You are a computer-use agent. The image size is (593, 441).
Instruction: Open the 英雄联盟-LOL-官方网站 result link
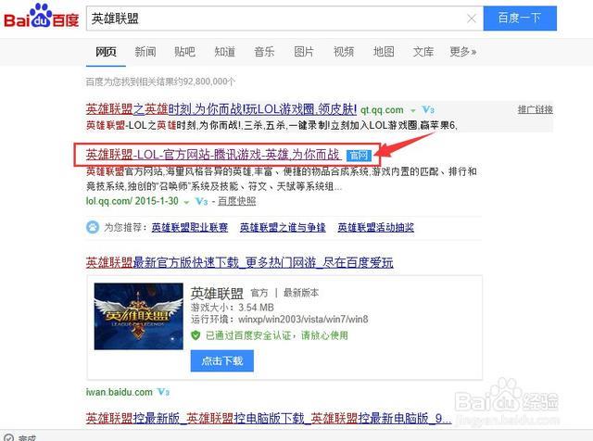pos(213,155)
